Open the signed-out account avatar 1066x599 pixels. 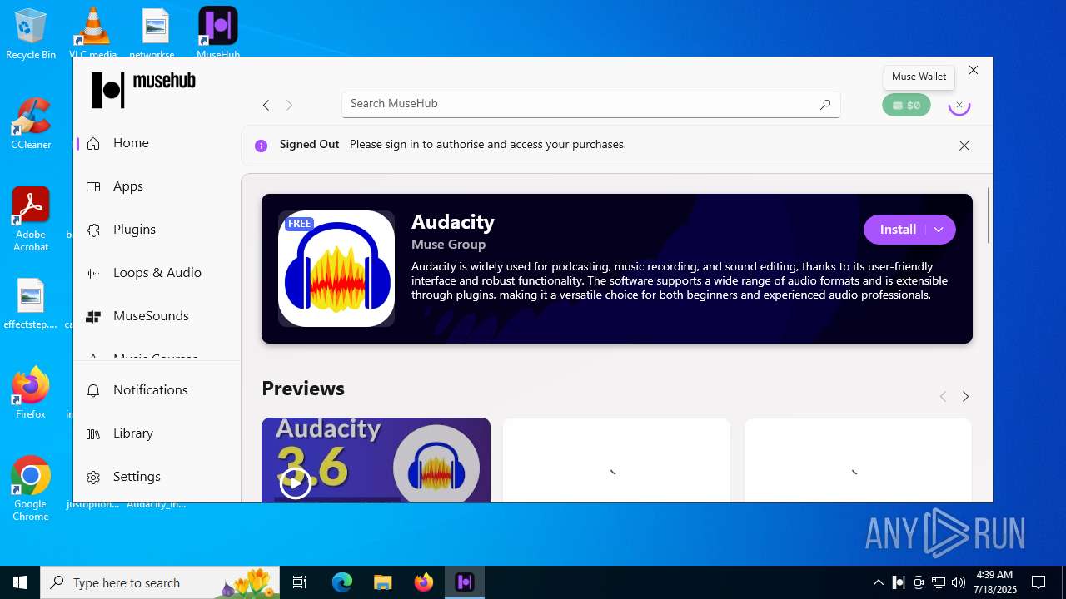coord(959,105)
